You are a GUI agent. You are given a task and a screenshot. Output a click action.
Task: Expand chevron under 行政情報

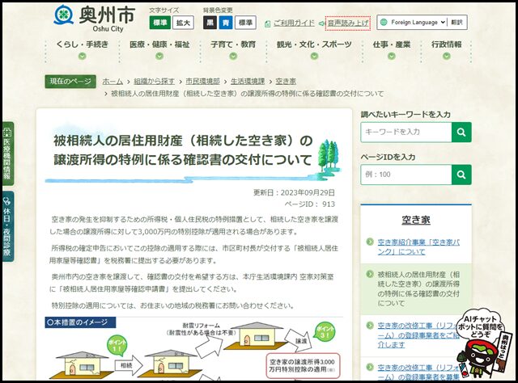point(446,57)
